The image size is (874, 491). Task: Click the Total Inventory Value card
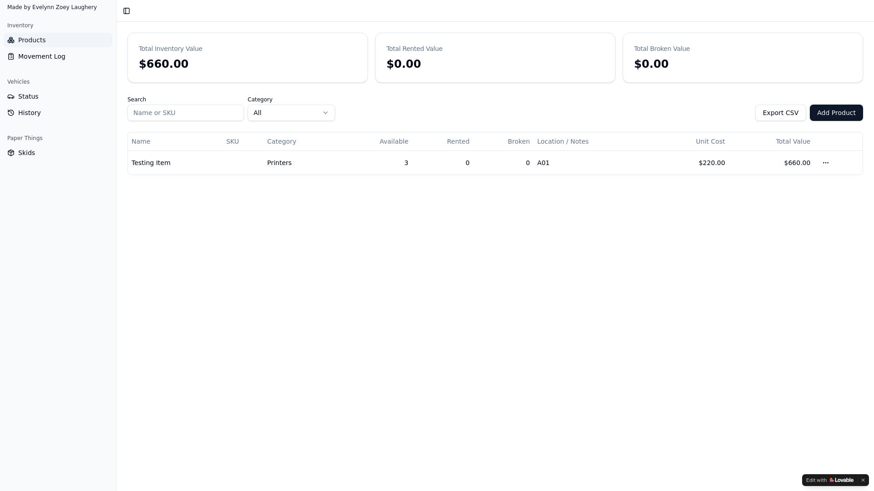coord(248,58)
